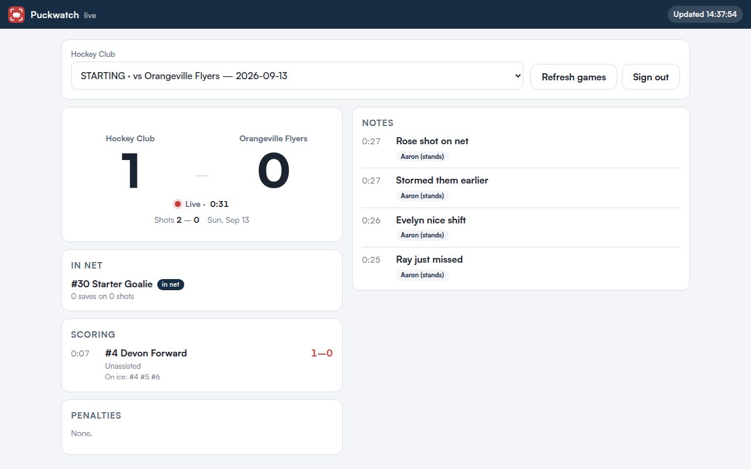
Task: Click the Puckwatch title text
Action: point(55,15)
